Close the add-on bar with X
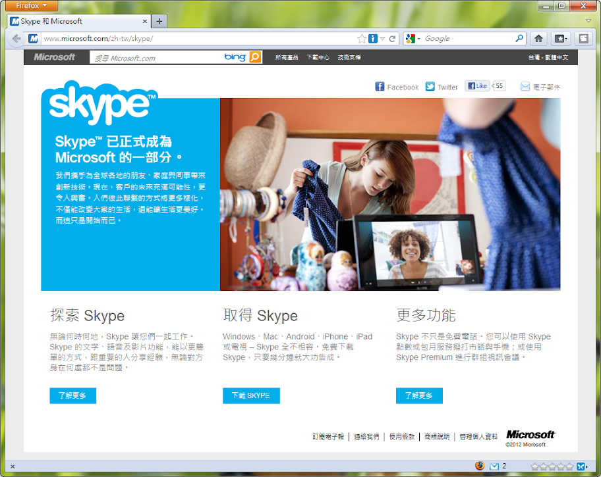The width and height of the screenshot is (601, 477). pos(13,466)
